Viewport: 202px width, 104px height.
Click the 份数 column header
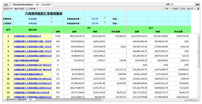click(x=58, y=31)
